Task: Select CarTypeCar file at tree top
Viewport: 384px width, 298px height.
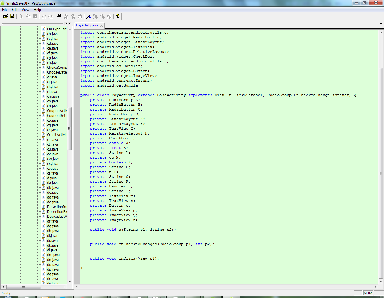Action: coord(57,29)
